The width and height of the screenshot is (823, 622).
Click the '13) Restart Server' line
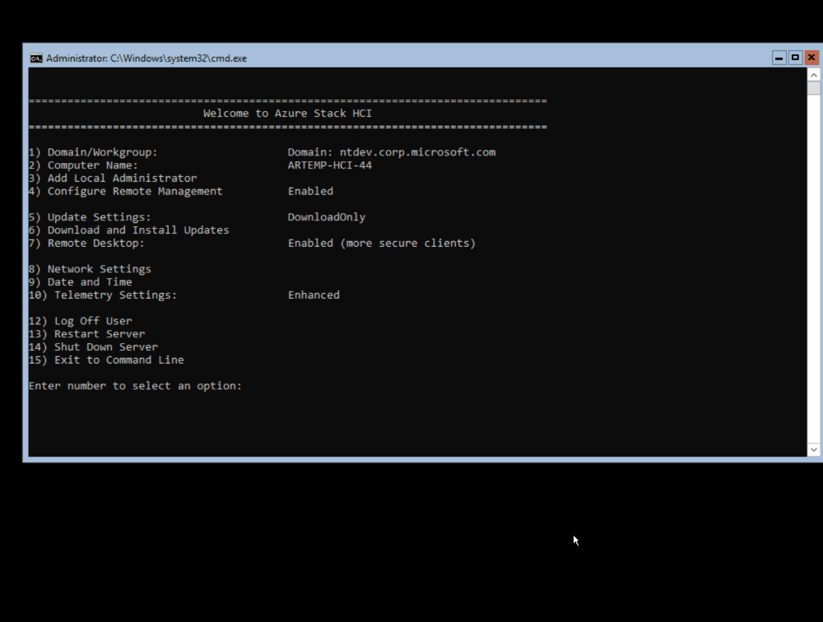pyautogui.click(x=86, y=334)
